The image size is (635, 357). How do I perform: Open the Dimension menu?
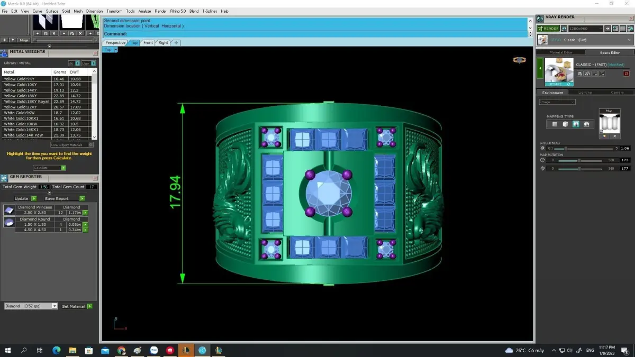[94, 11]
